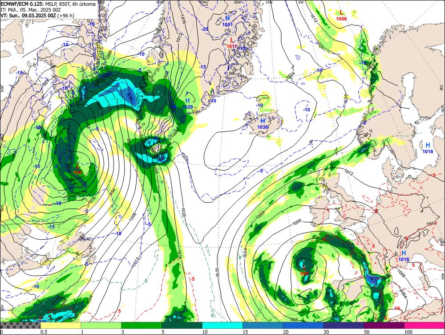Click the 'H 1018' high over the Baltic
This screenshot has height=335, width=445.
tap(428, 148)
